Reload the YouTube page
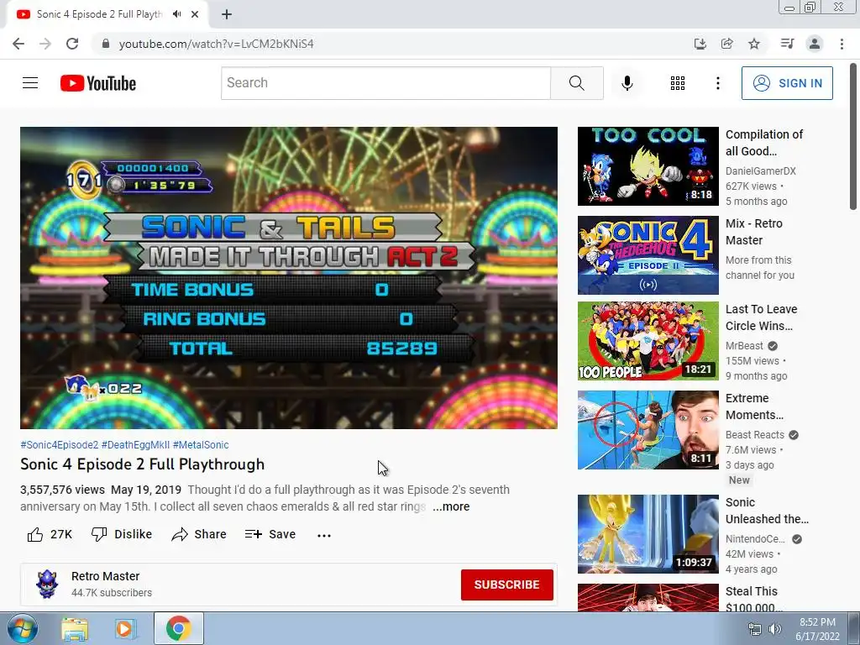The width and height of the screenshot is (860, 645). (72, 44)
